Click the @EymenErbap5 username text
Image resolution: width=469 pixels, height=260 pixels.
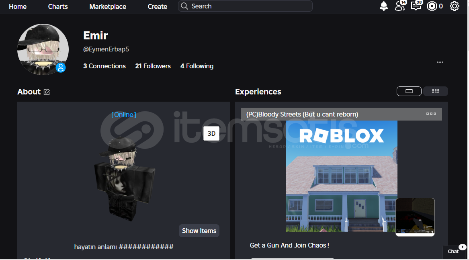pyautogui.click(x=106, y=49)
